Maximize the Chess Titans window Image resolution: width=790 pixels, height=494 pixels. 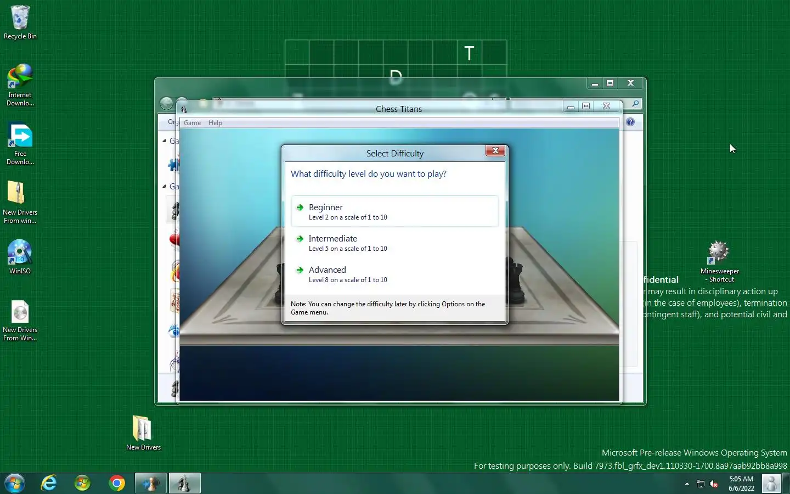click(x=586, y=106)
